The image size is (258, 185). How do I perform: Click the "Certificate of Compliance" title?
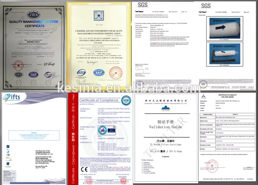(99, 100)
